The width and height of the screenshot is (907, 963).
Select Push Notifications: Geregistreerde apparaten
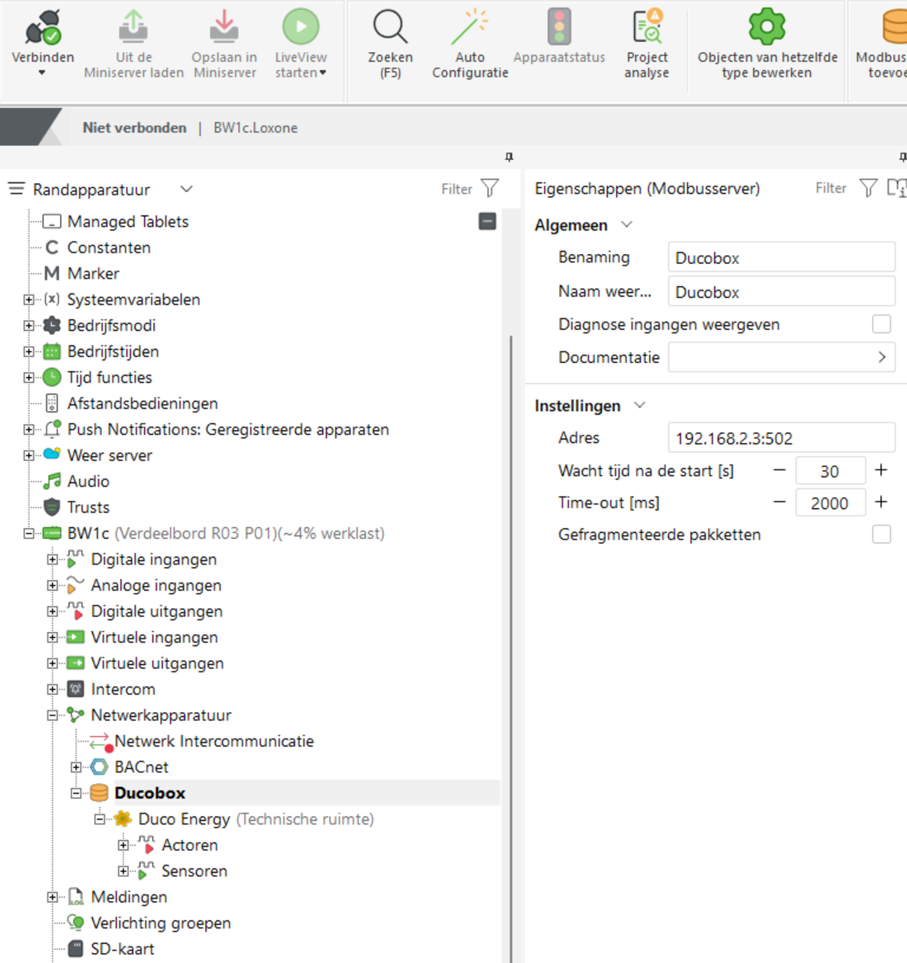pyautogui.click(x=228, y=429)
